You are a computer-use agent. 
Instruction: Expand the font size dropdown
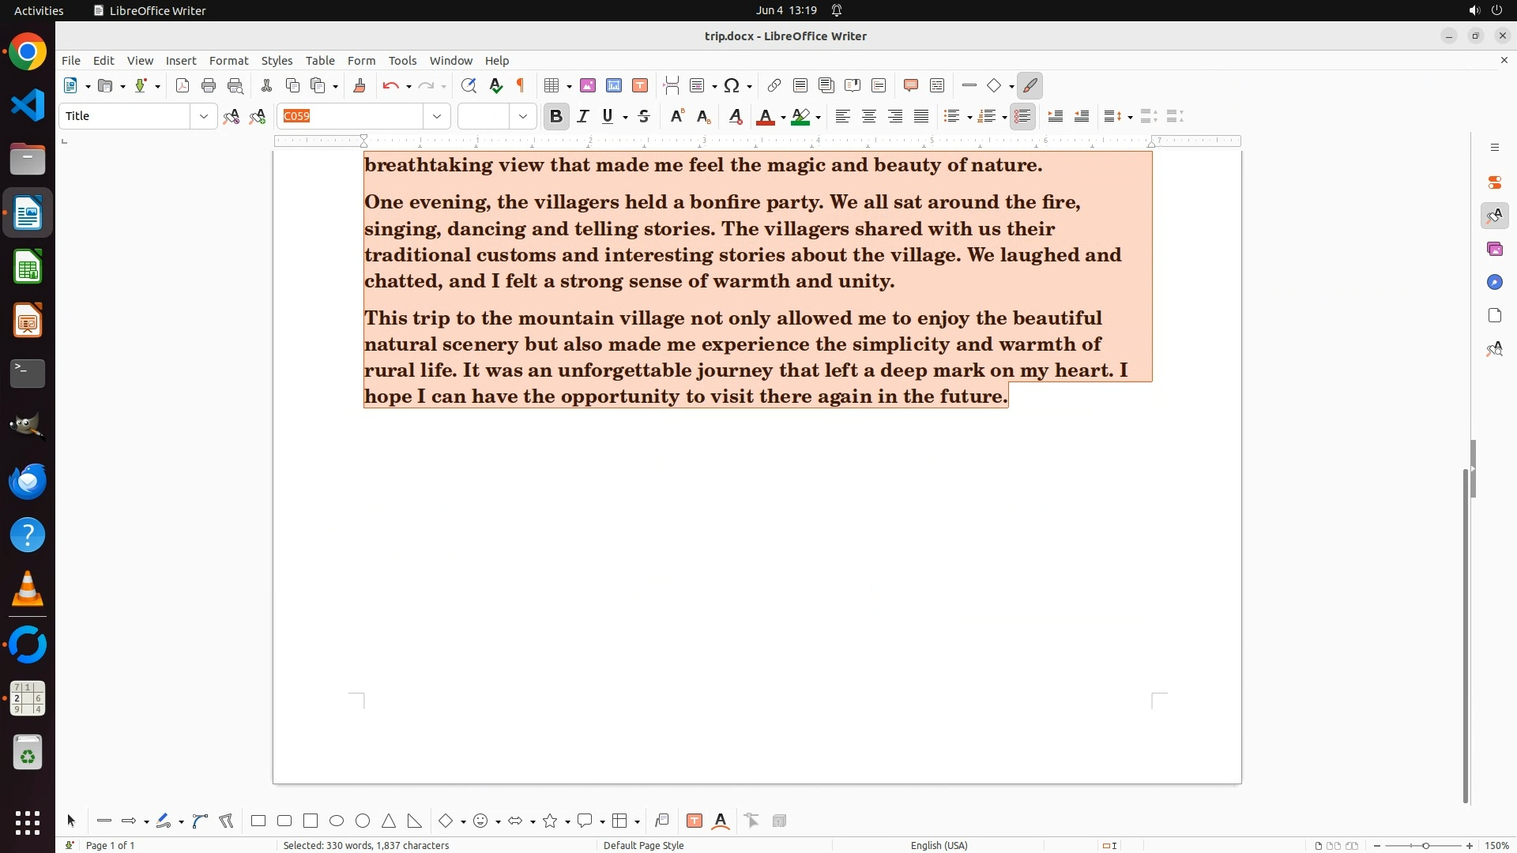point(523,117)
